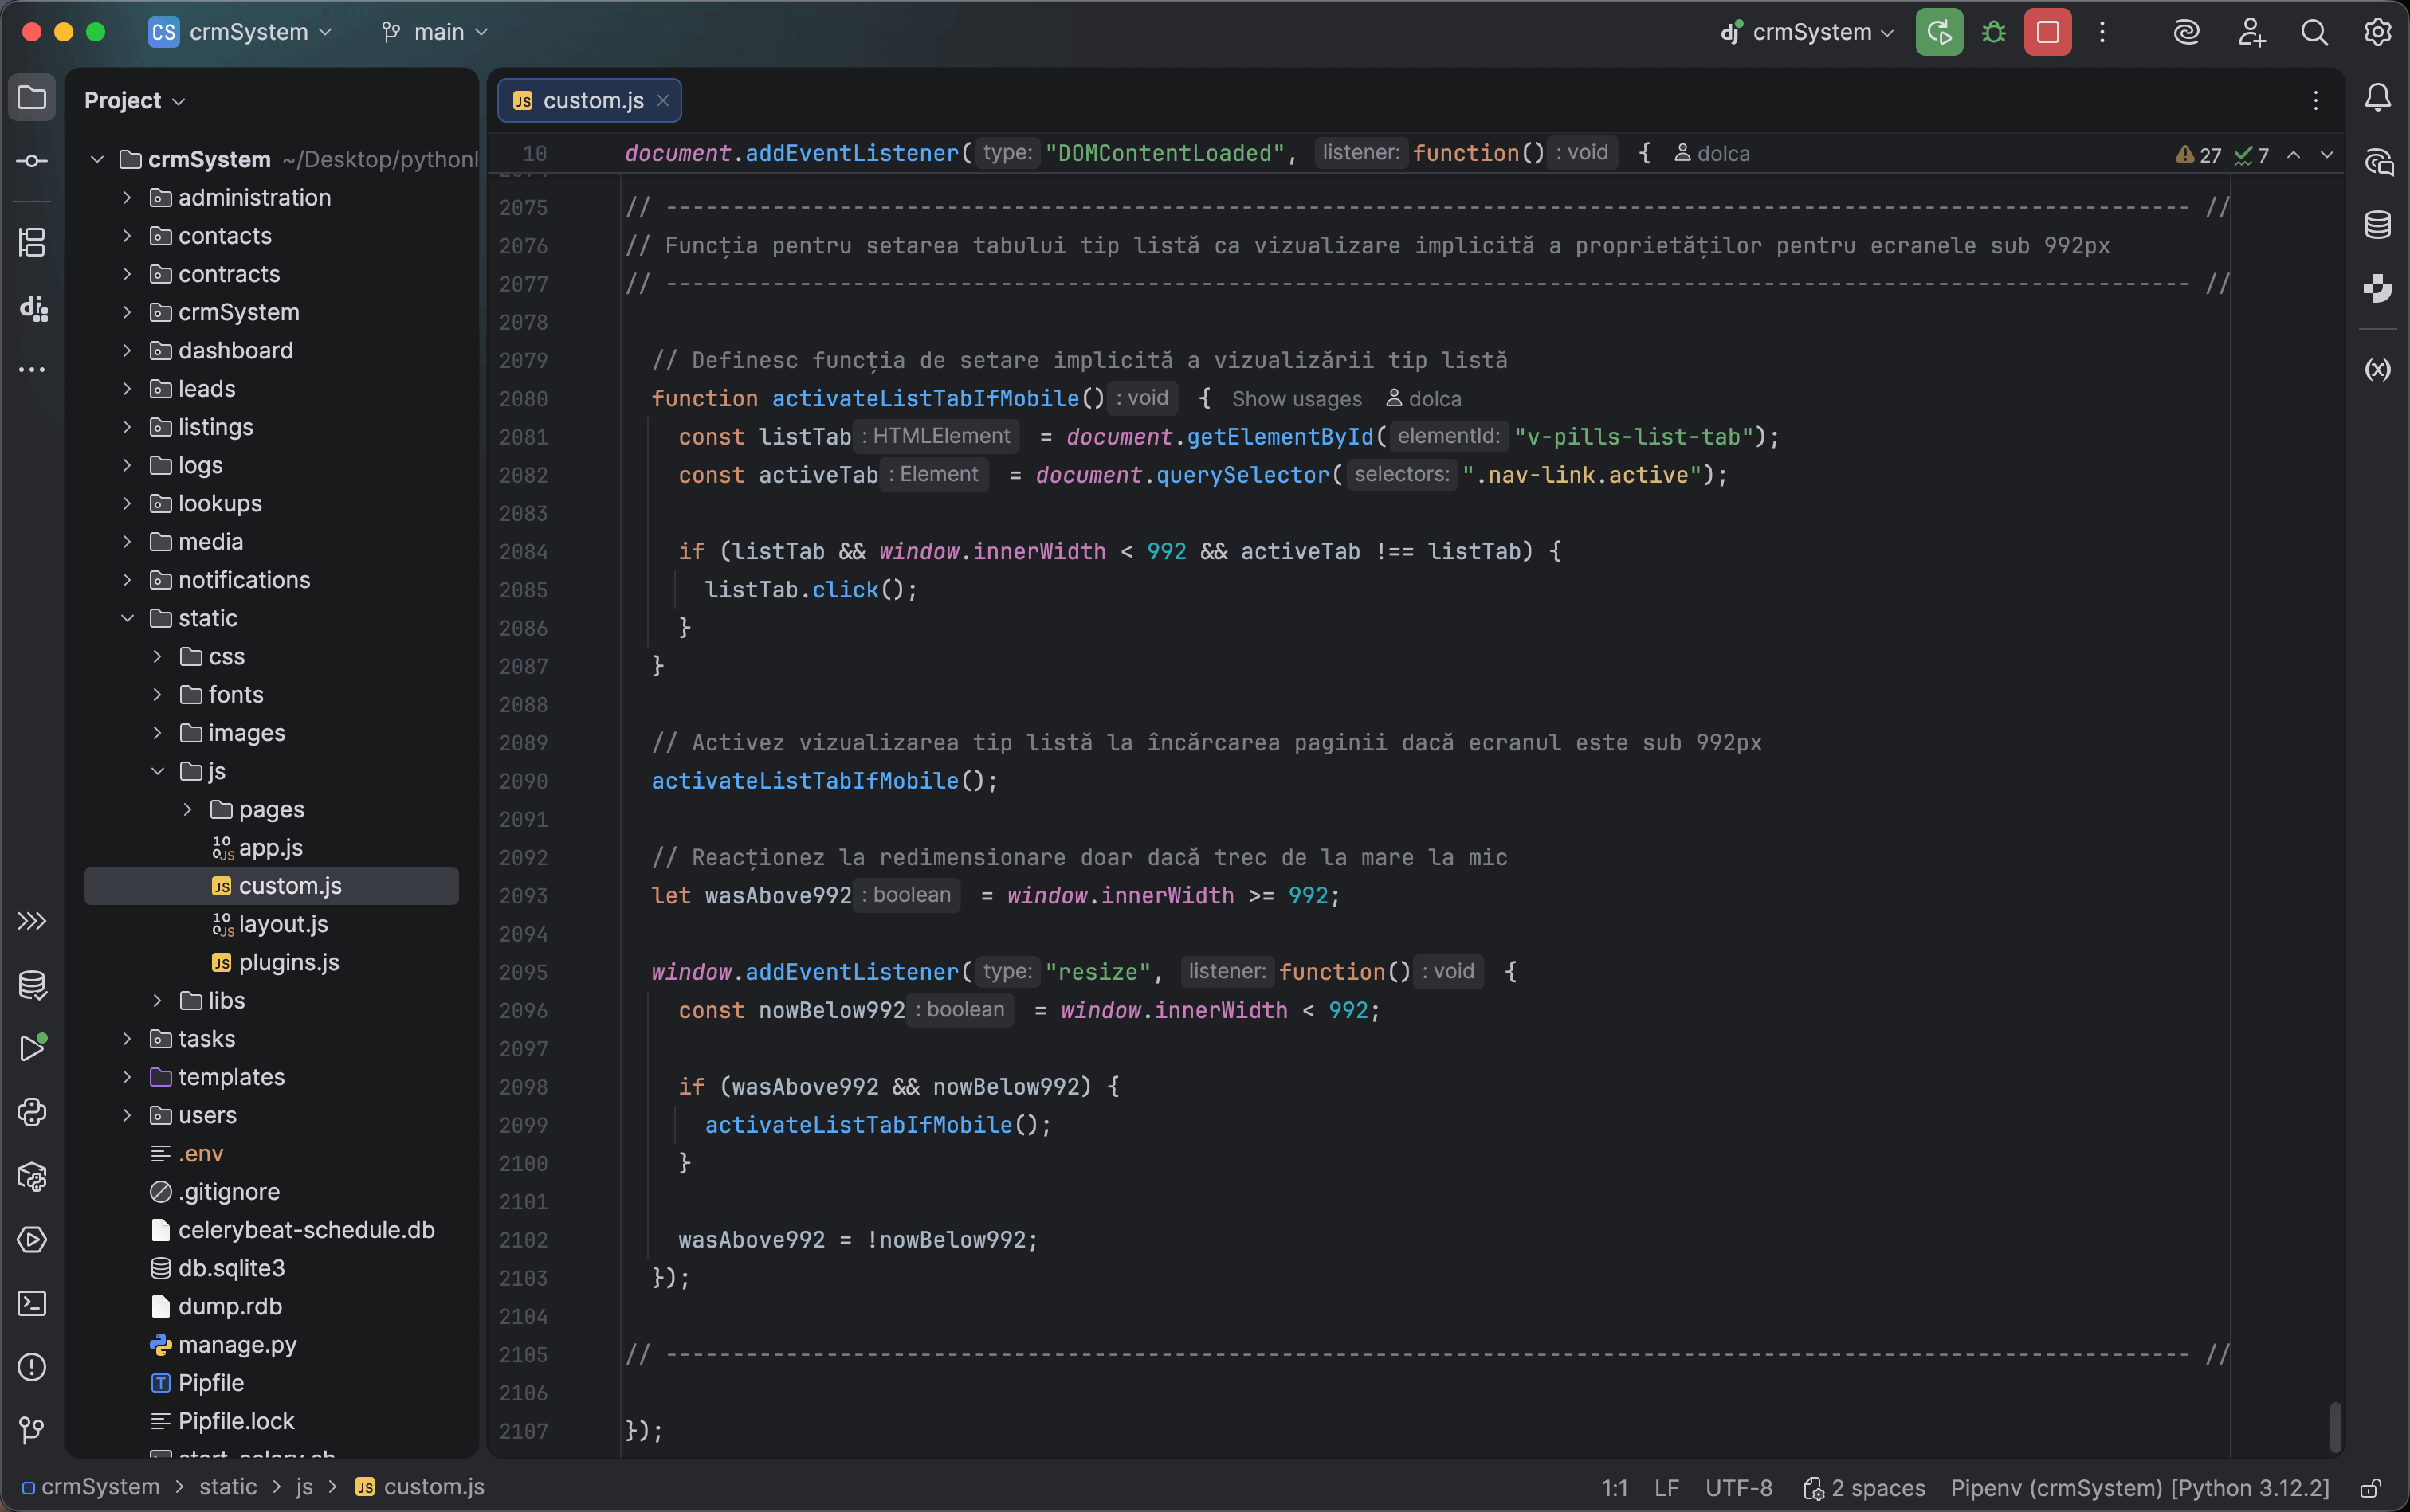The height and width of the screenshot is (1512, 2410).
Task: Open the AI Assistant icon in the right sidebar
Action: (x=2378, y=162)
